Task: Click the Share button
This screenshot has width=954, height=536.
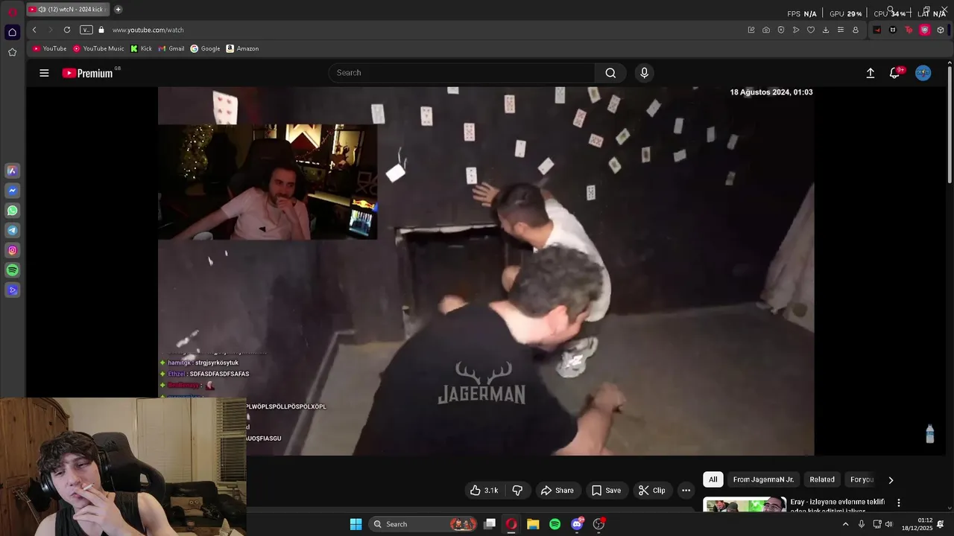Action: [557, 491]
